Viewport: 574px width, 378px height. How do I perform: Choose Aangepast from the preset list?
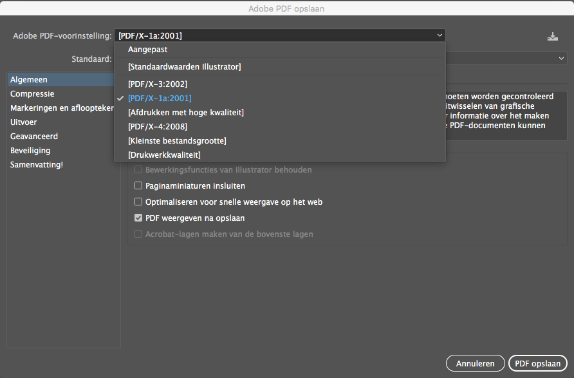pyautogui.click(x=280, y=50)
